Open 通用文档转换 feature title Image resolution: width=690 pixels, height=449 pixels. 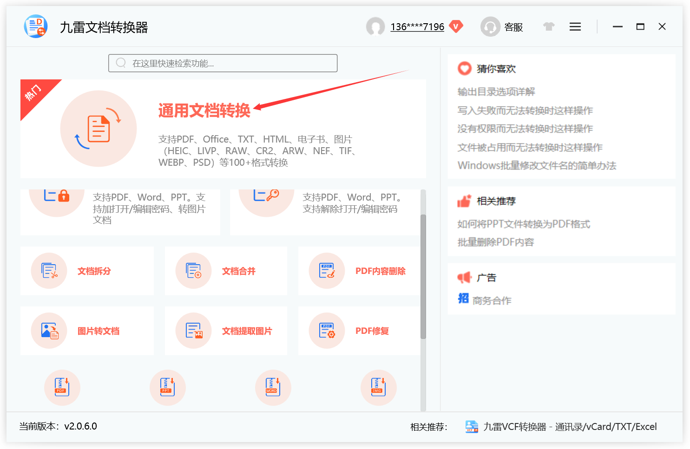tap(204, 111)
